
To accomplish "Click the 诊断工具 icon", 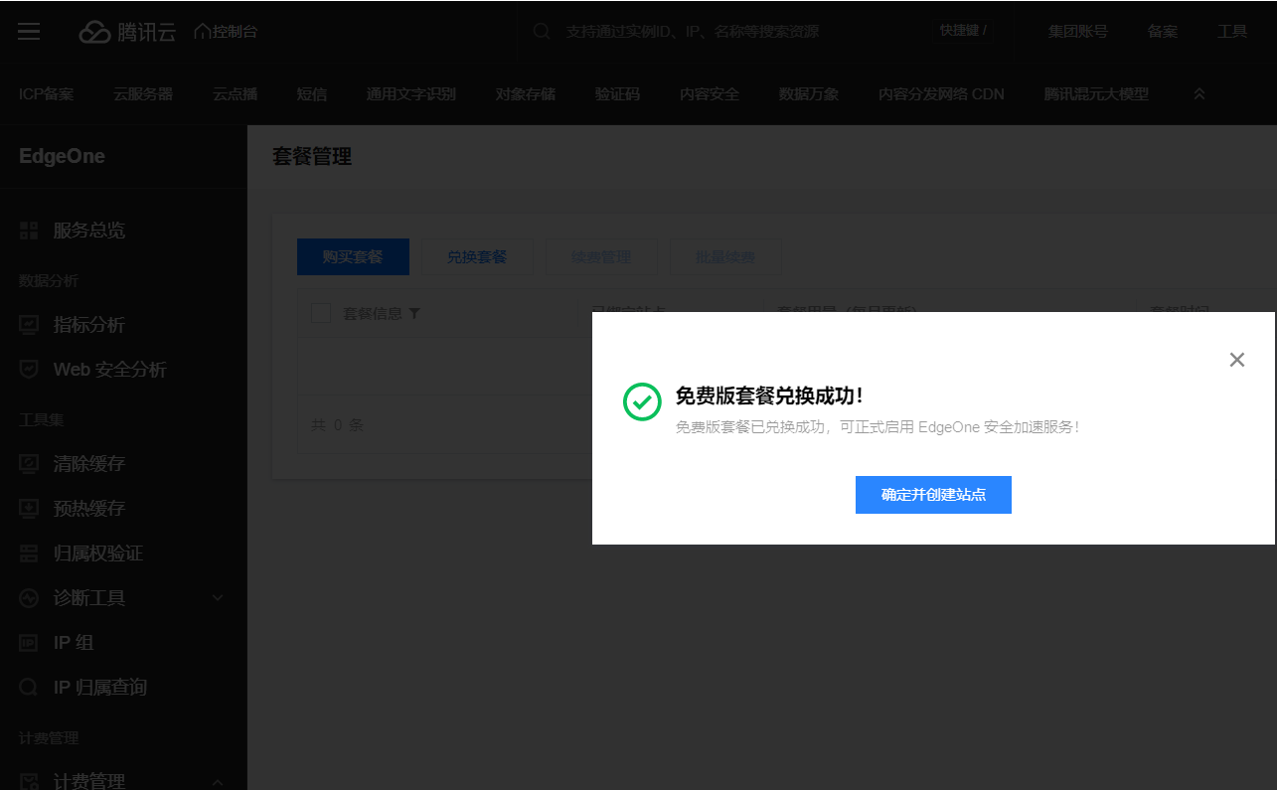I will click(x=29, y=598).
